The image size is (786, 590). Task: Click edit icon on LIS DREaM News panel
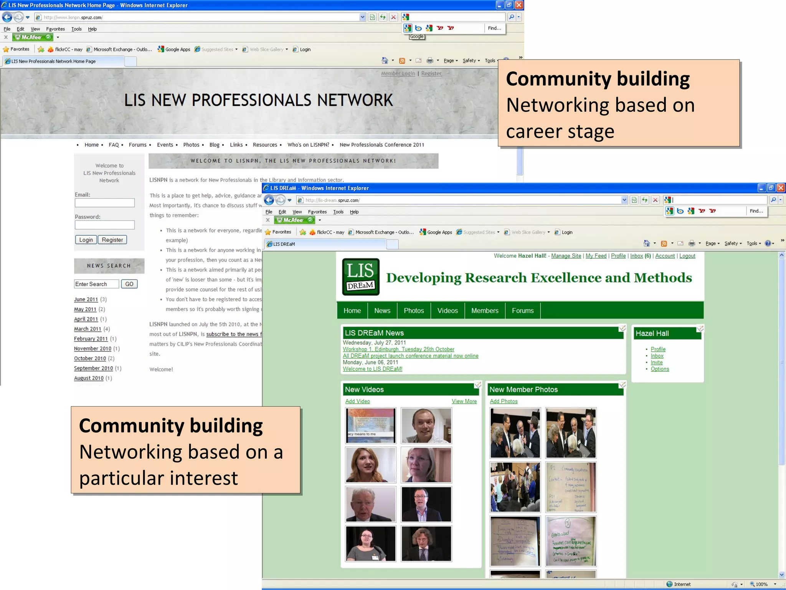622,328
